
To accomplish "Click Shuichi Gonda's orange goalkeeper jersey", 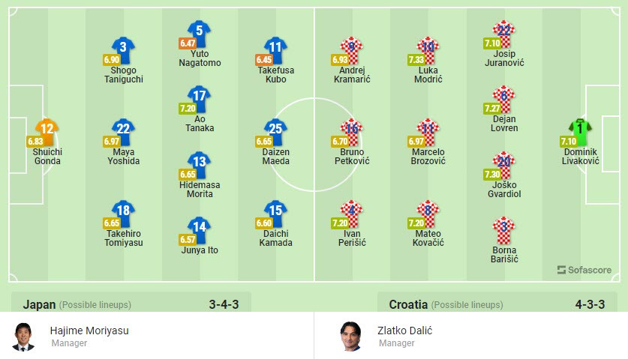I will 47,131.
